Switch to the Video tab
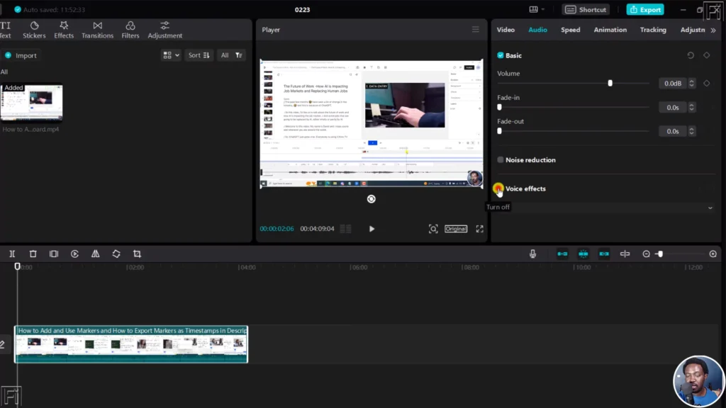 (506, 30)
